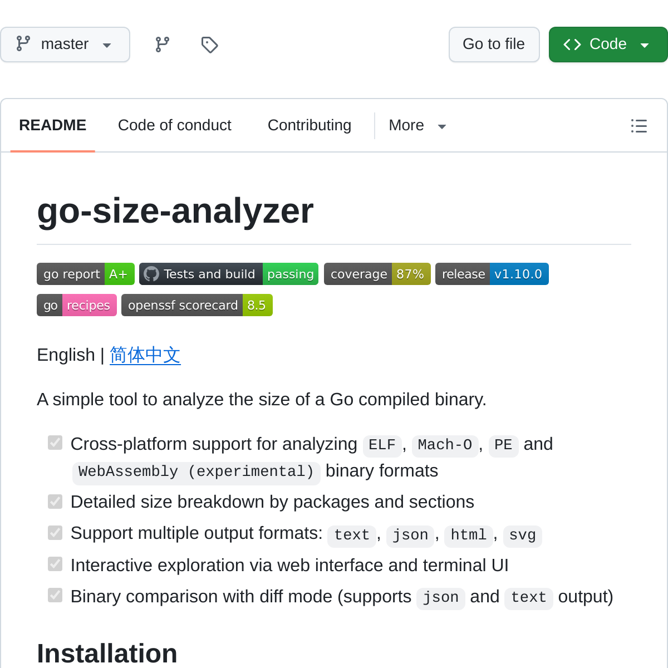The image size is (668, 668).
Task: Toggle the Cross-platform support checkbox
Action: pos(55,443)
